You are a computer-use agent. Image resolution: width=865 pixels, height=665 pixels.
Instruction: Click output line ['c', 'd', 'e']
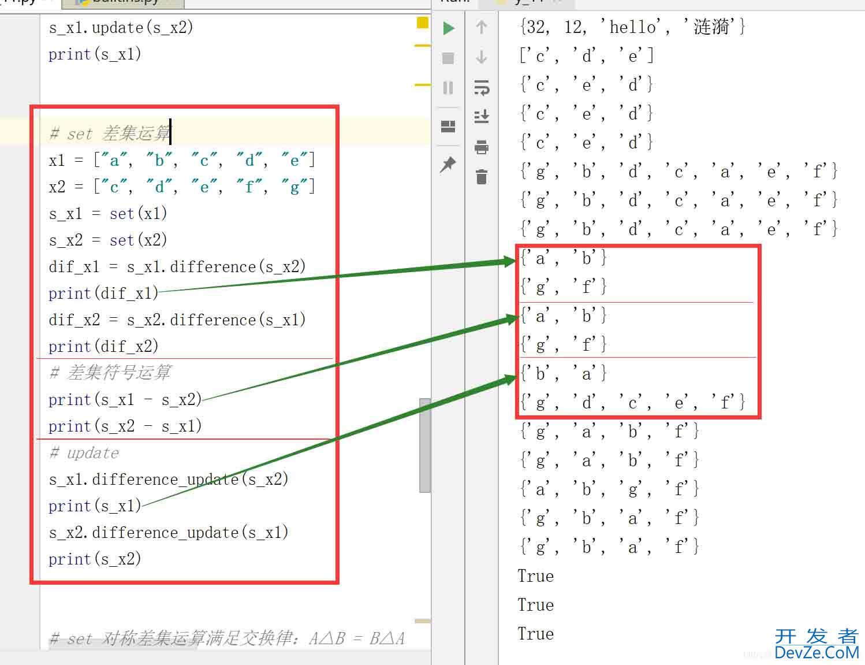point(587,55)
